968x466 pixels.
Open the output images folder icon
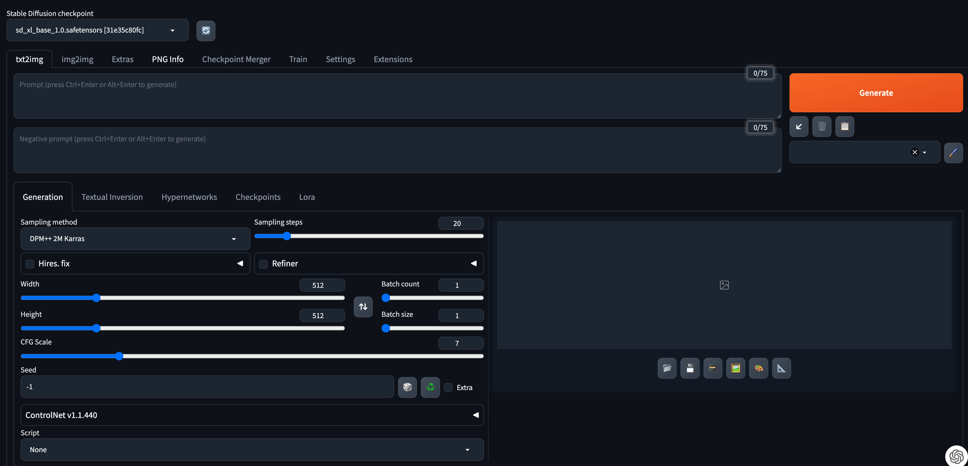coord(667,368)
